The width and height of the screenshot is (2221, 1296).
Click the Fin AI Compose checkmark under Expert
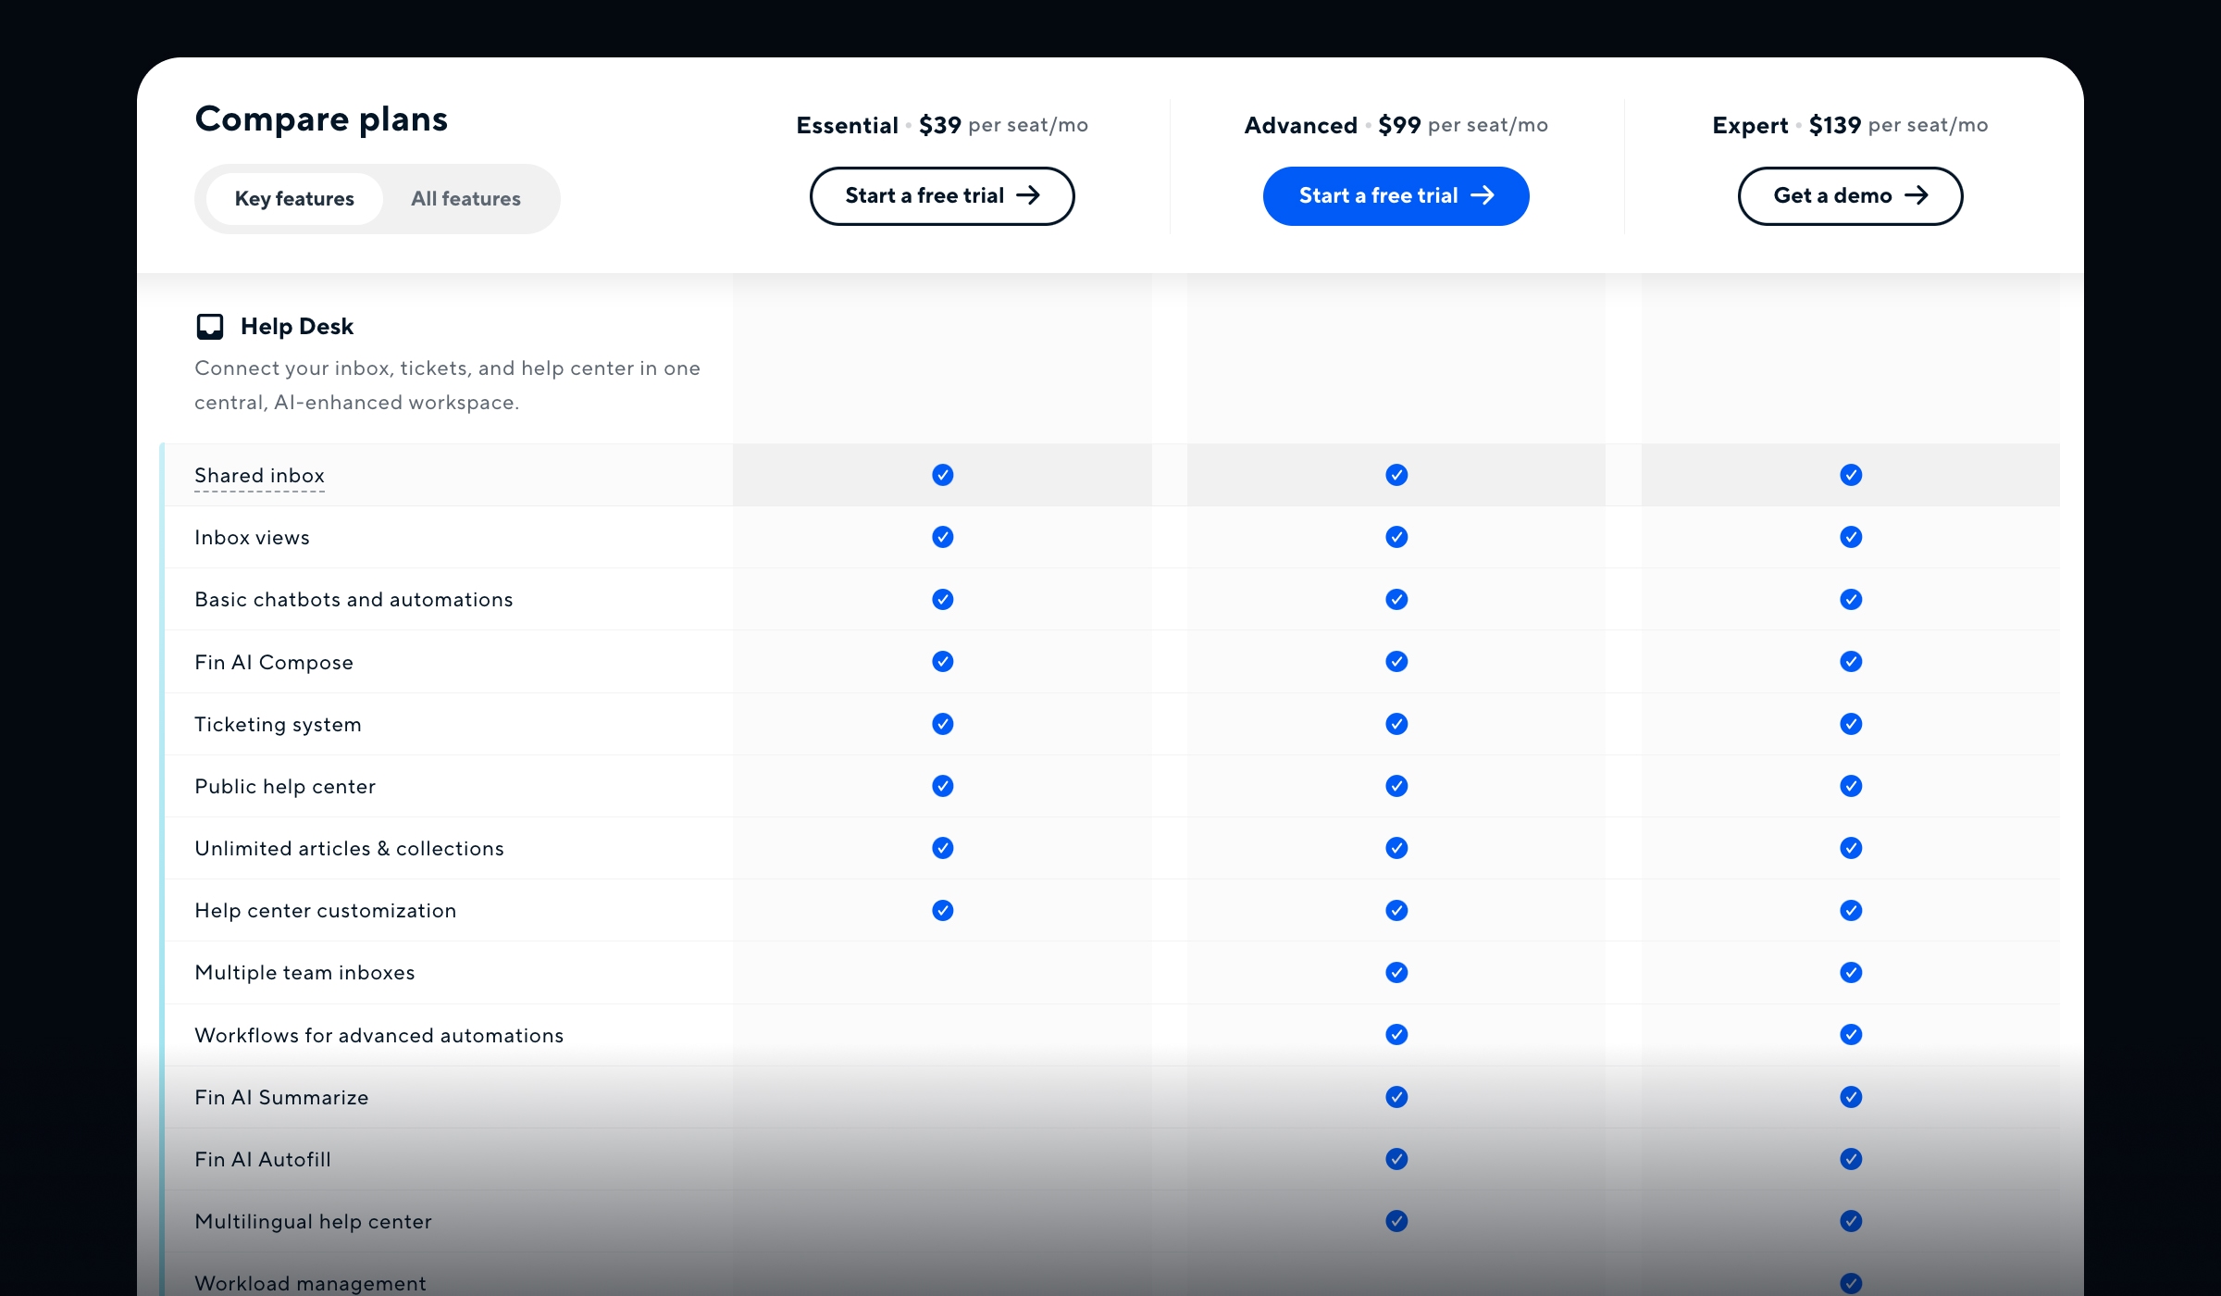[x=1850, y=662]
